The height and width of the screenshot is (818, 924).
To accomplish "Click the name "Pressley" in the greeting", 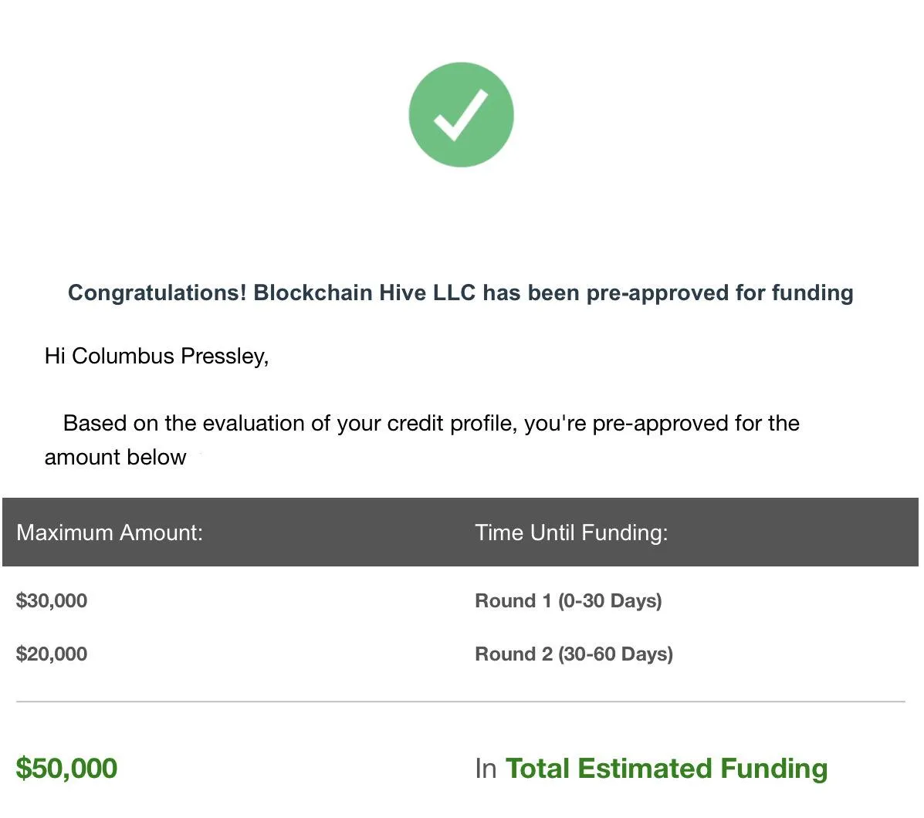I will tap(225, 357).
